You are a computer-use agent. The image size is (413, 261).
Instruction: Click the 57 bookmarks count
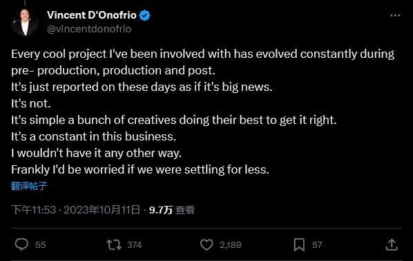point(317,244)
